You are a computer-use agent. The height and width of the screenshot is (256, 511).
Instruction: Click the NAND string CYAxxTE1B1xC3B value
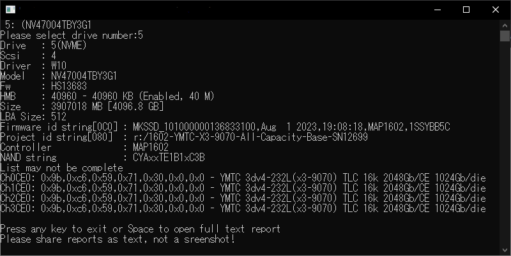coord(169,157)
